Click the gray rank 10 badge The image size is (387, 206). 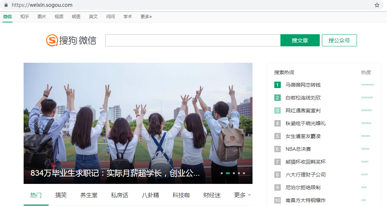point(278,200)
